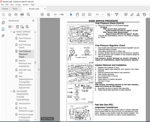Add a comment sticky note
Screen dimensions: 150x122
click(x=126, y=15)
